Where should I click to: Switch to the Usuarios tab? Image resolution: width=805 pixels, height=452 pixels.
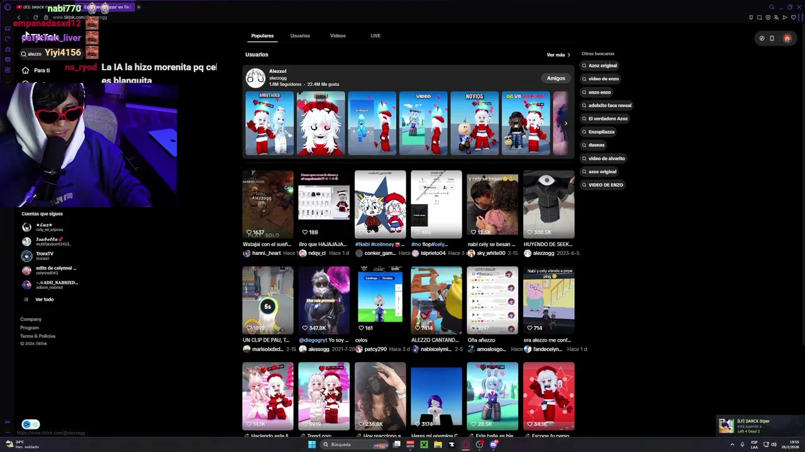tap(300, 36)
